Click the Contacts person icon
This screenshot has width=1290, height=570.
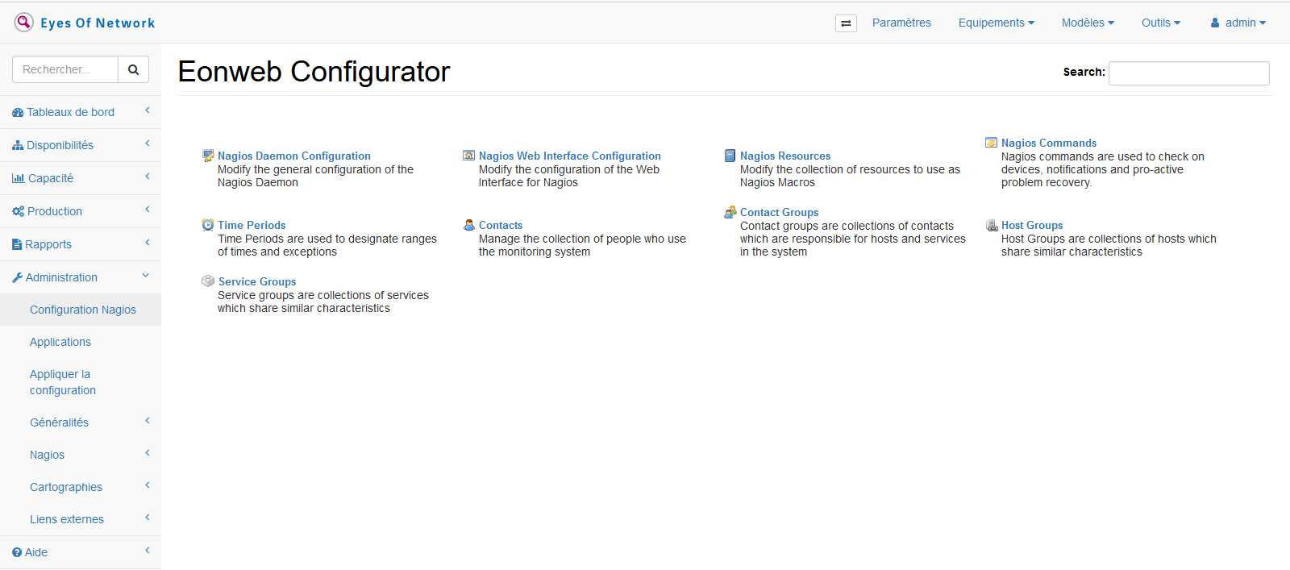click(469, 225)
